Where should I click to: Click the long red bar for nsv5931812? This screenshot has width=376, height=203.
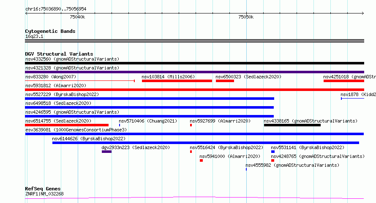click(x=194, y=90)
